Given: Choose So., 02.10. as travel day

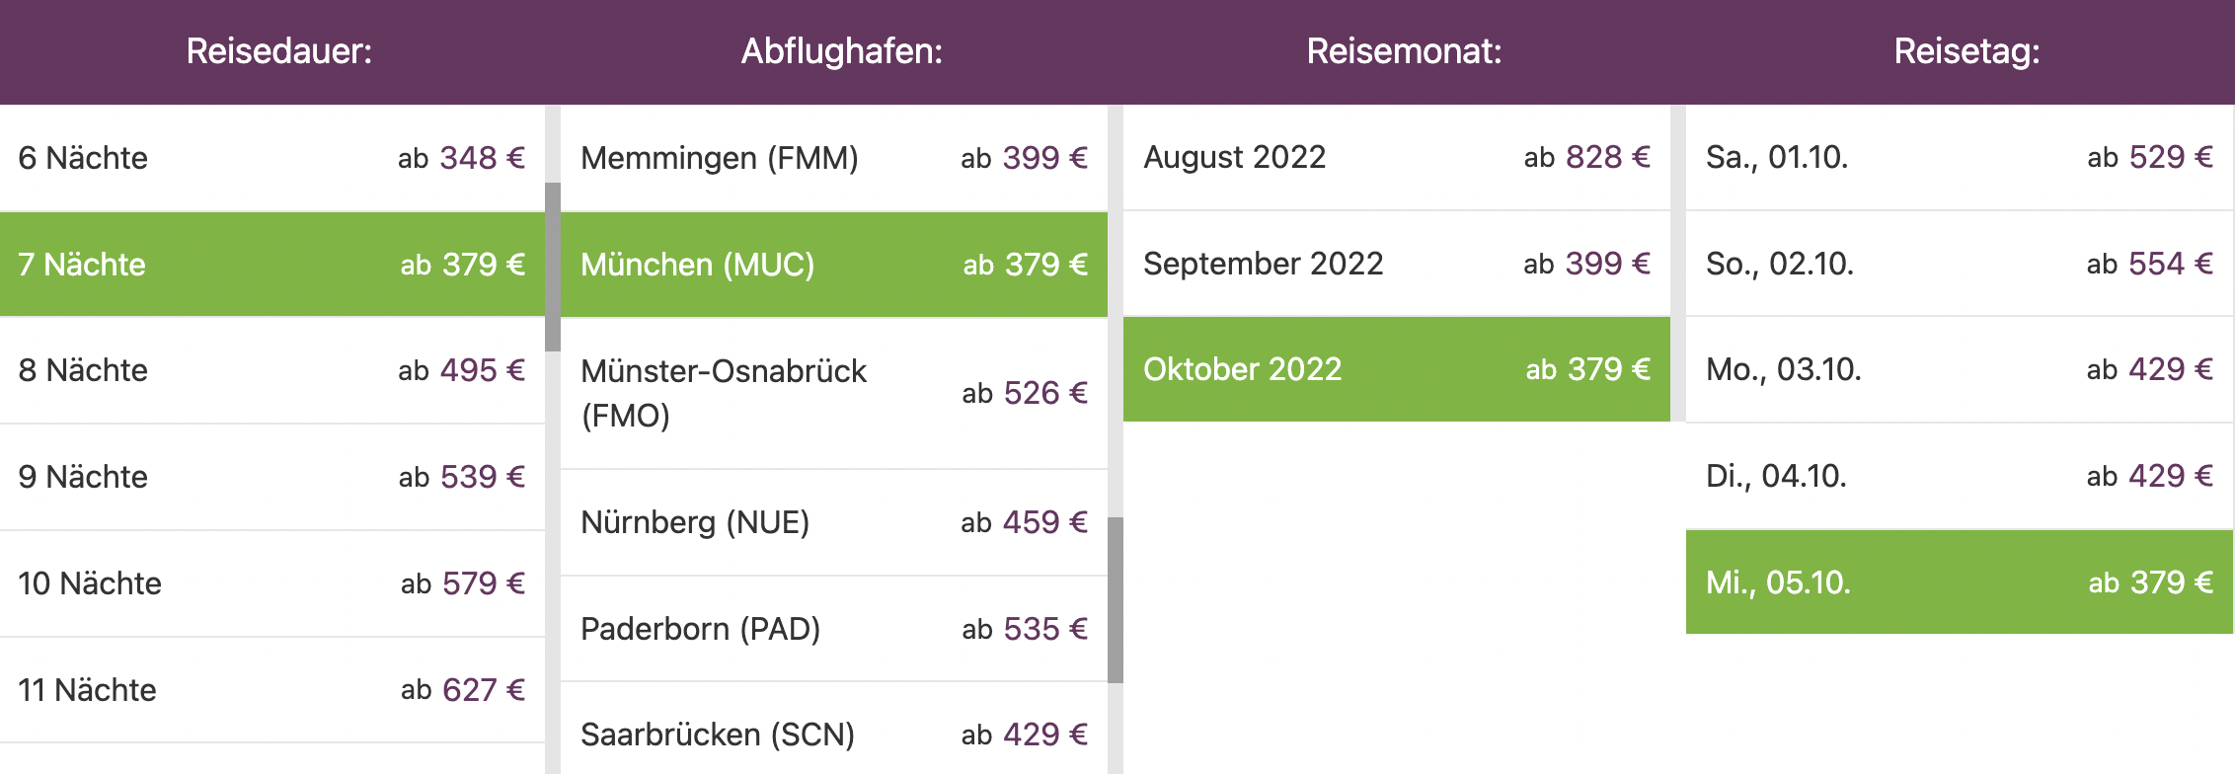Looking at the screenshot, I should [1960, 264].
